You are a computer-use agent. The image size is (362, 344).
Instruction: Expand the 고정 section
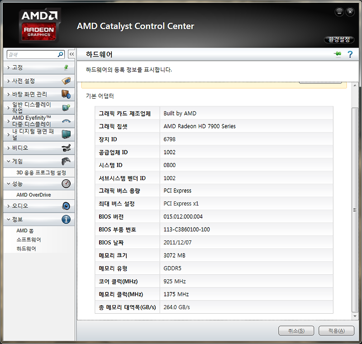[9, 67]
